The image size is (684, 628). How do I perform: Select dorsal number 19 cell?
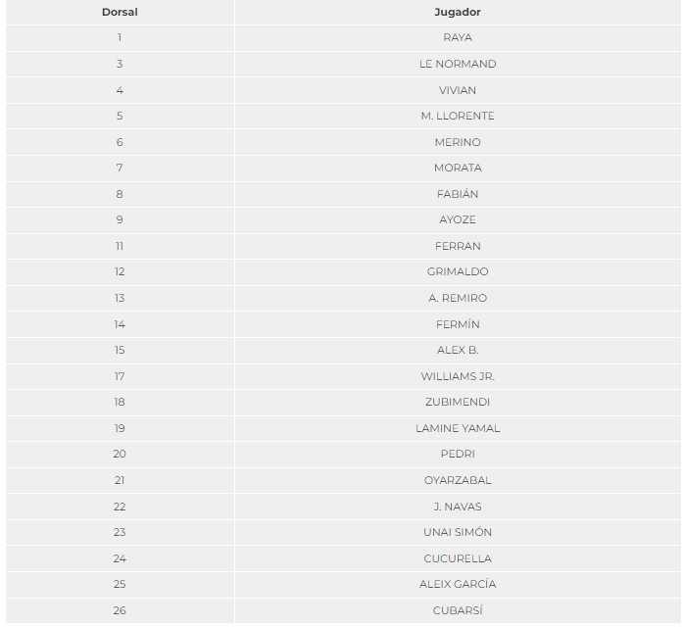[120, 428]
